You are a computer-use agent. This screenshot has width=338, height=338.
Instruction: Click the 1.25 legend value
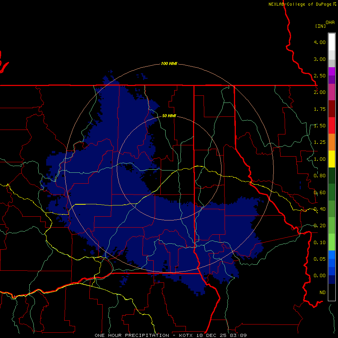[320, 142]
